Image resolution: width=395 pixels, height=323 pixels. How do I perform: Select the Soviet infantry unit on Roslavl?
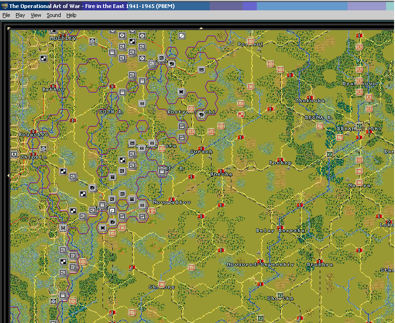click(x=251, y=41)
